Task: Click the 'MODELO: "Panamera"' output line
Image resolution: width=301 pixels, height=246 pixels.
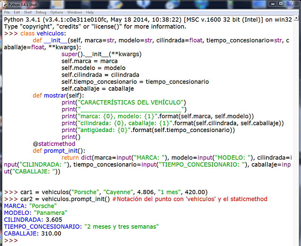Action: (35, 213)
